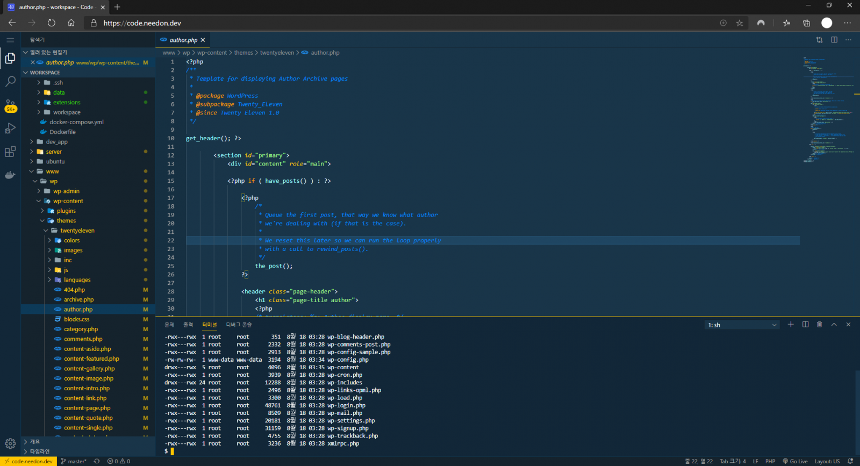The image size is (860, 466).
Task: Open the Extensions view
Action: 10,152
